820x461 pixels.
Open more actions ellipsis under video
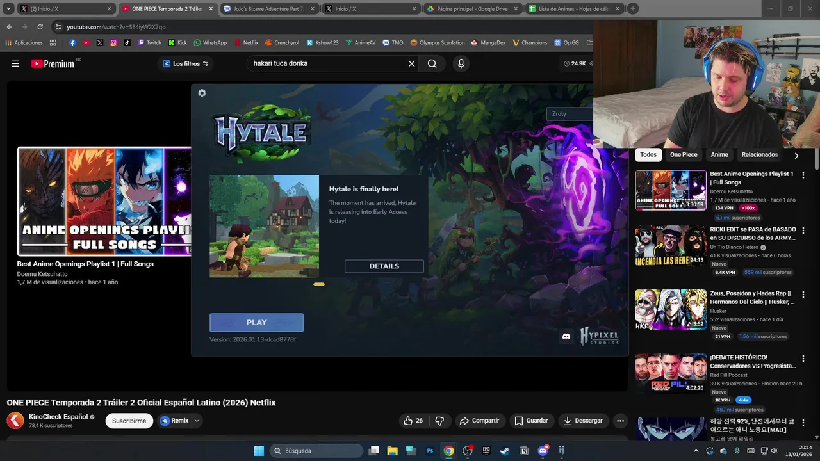(x=620, y=421)
